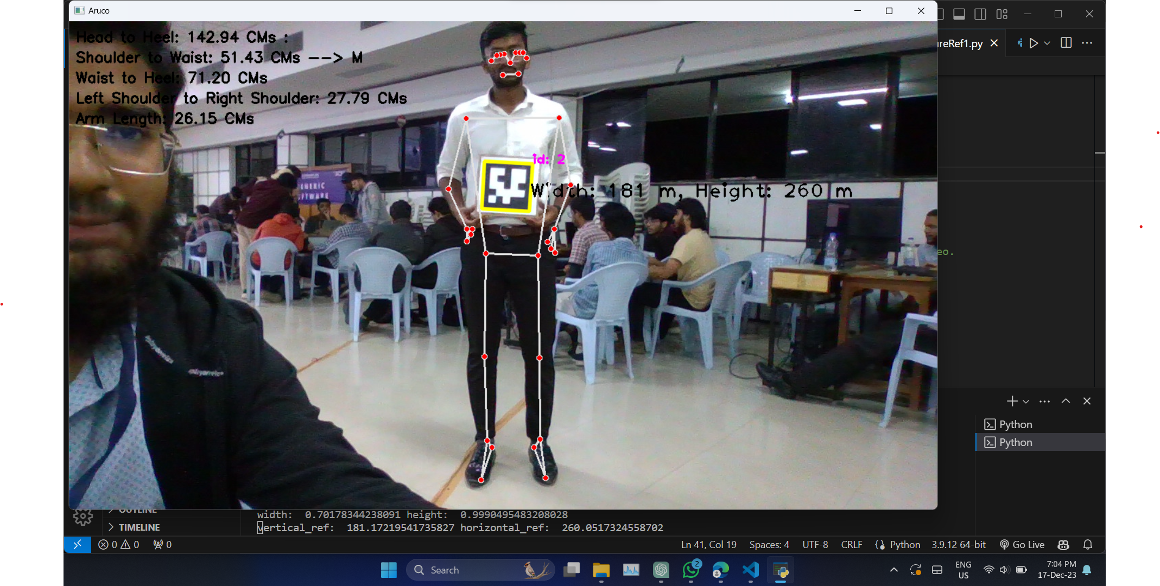Open WhatsApp from the taskbar
This screenshot has width=1160, height=586.
691,570
